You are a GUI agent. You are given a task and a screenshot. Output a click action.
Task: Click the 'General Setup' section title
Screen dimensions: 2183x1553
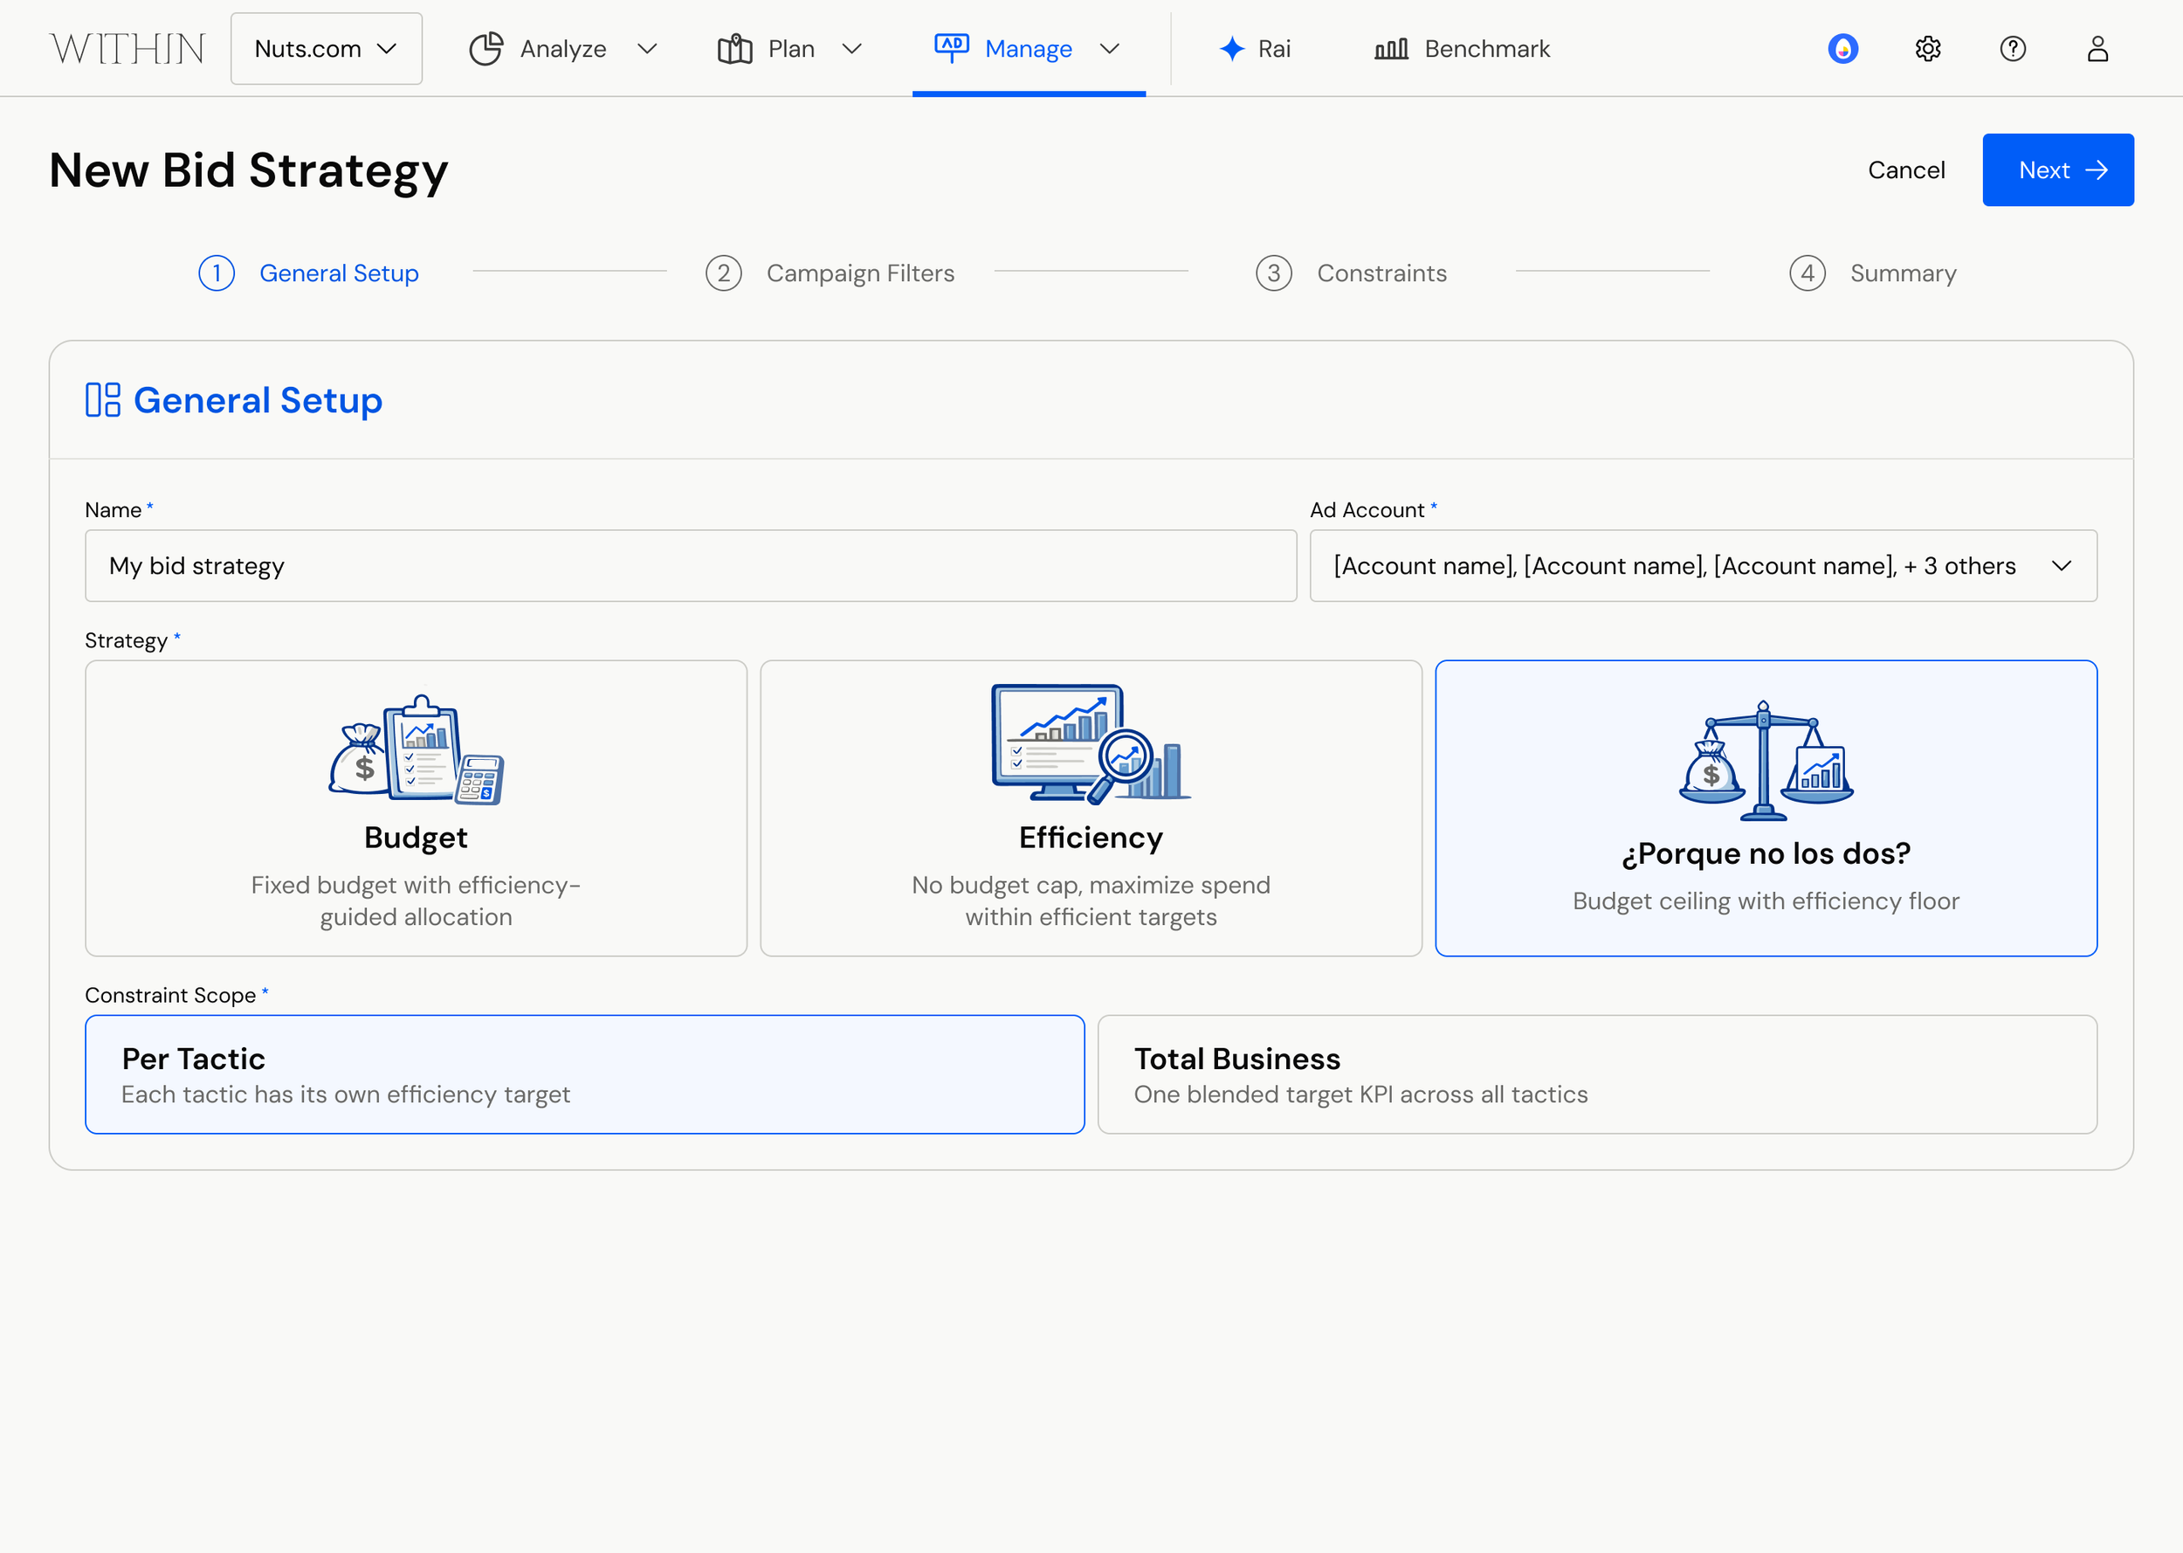(x=258, y=400)
